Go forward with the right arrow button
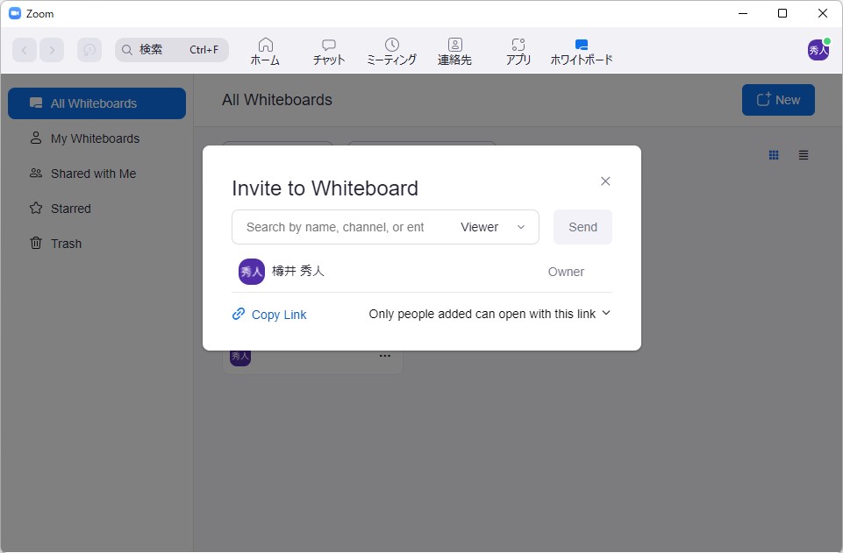Image resolution: width=843 pixels, height=553 pixels. tap(52, 50)
